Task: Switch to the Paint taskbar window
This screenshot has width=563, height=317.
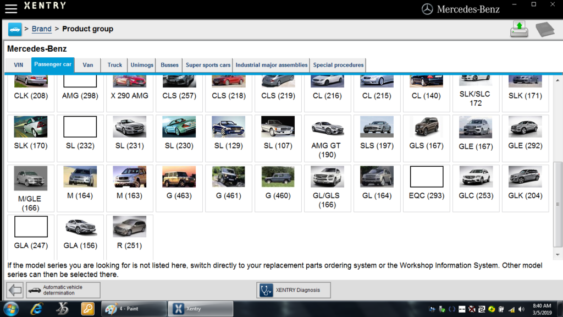Action: (134, 309)
